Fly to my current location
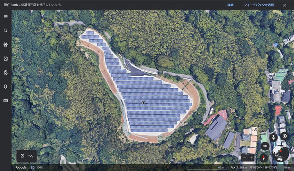The image size is (294, 171). click(285, 136)
